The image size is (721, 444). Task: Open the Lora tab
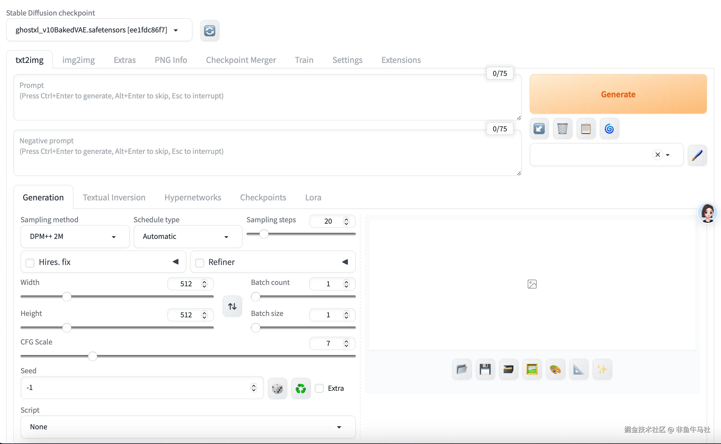click(x=313, y=197)
